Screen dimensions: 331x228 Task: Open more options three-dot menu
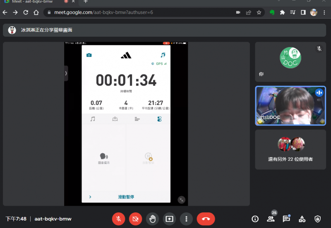click(187, 219)
